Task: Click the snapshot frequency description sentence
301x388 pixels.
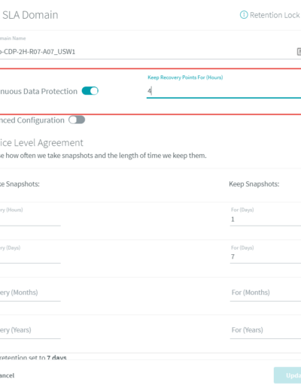Action: point(103,156)
